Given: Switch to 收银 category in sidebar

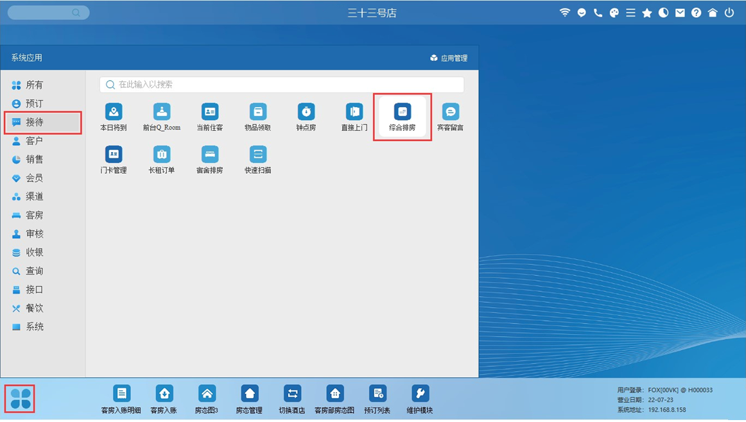Looking at the screenshot, I should click(x=35, y=252).
